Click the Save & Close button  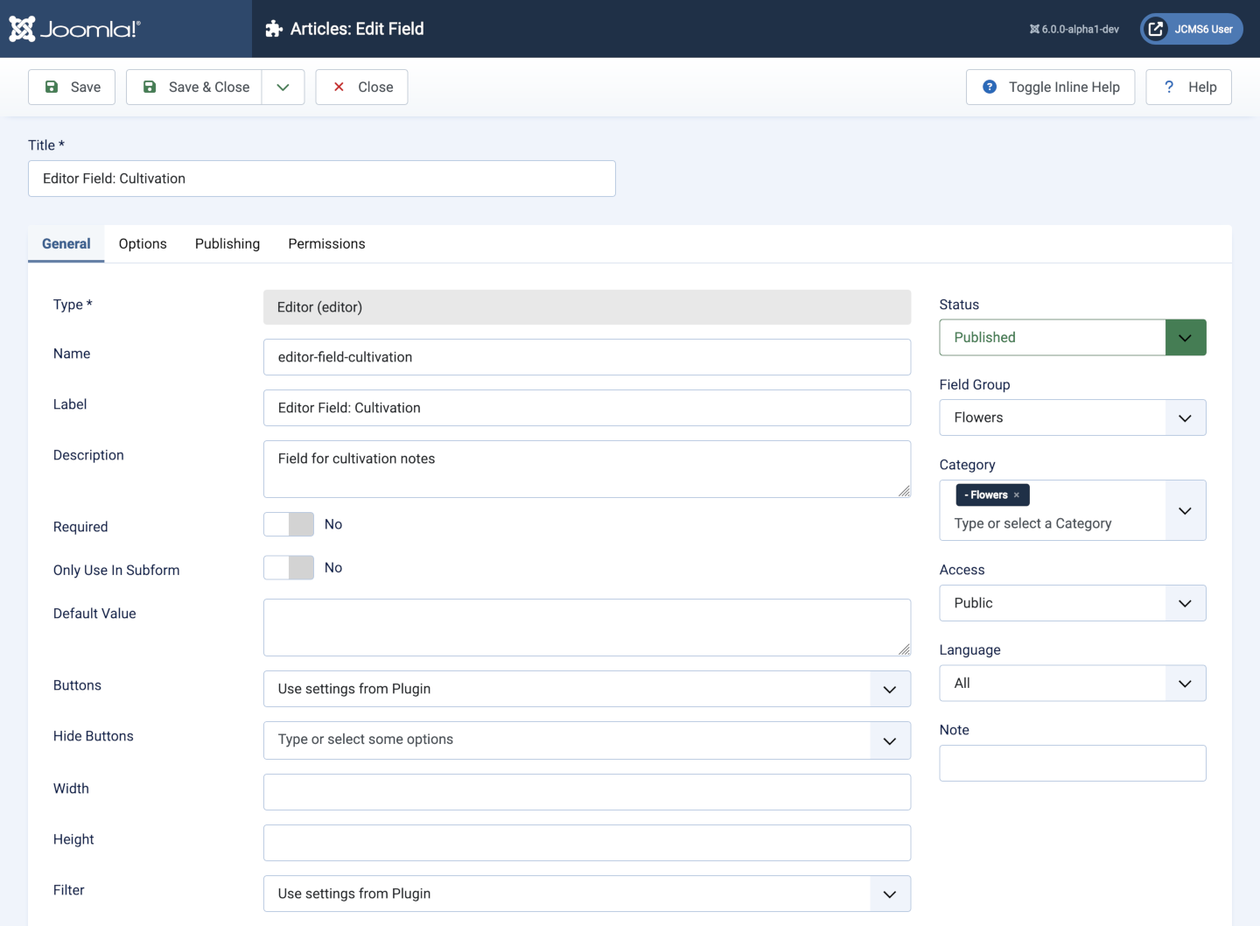coord(194,87)
